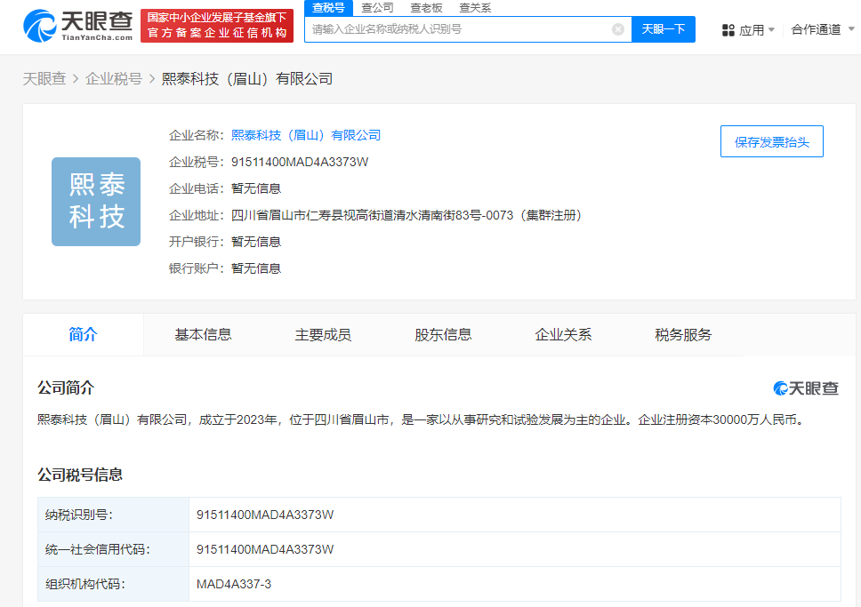Viewport: 861px width, 607px height.
Task: Expand the 应用 dropdown arrow
Action: (771, 29)
